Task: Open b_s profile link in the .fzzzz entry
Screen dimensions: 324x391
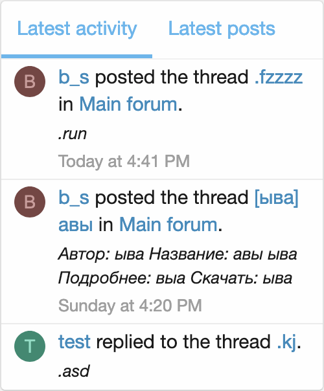Action: coord(74,77)
